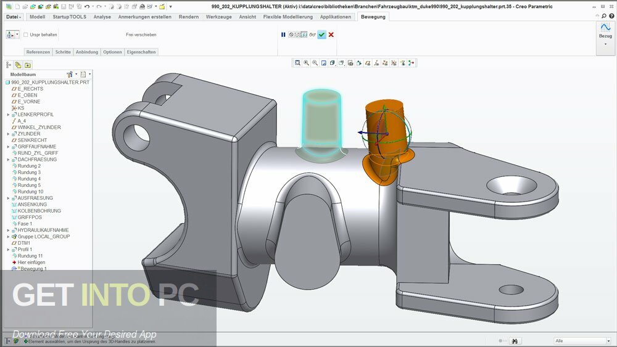617x347 pixels.
Task: Expand the Gruppe LOCAL_GROUP node
Action: pos(8,237)
